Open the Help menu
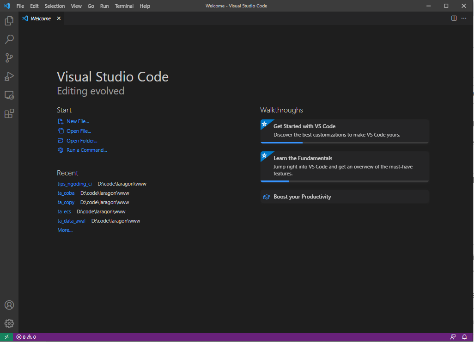This screenshot has width=474, height=342. coord(145,6)
